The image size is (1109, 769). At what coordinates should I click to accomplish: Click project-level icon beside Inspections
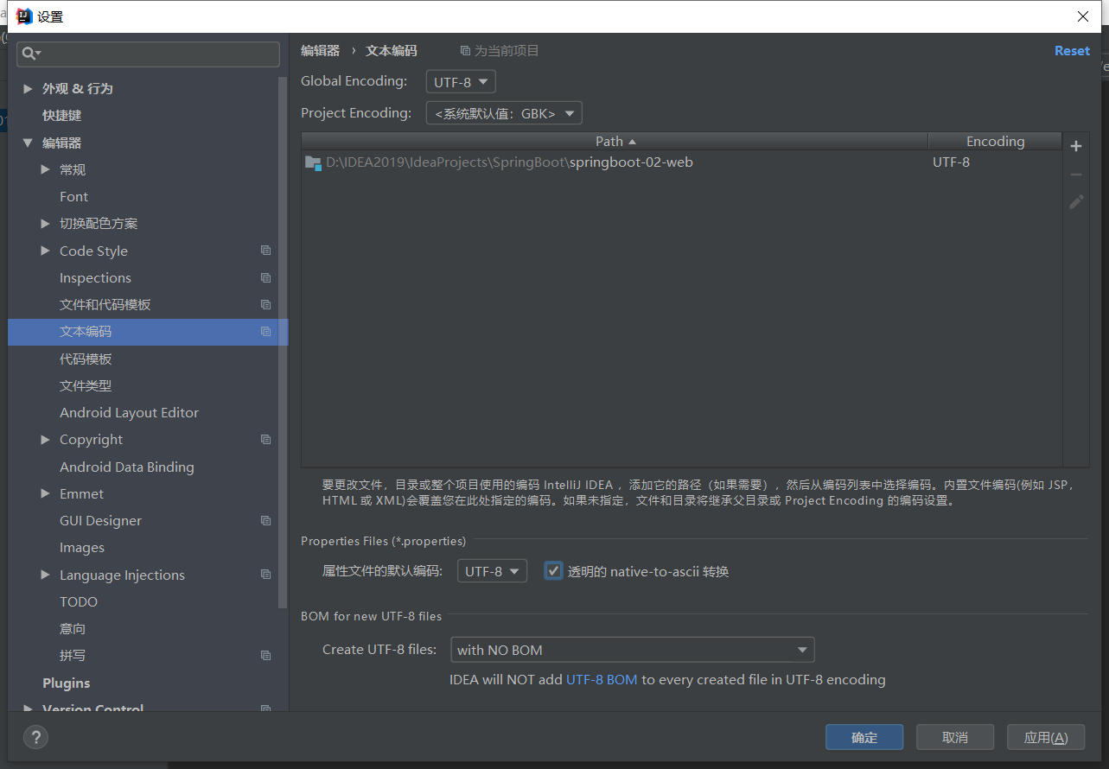click(265, 278)
